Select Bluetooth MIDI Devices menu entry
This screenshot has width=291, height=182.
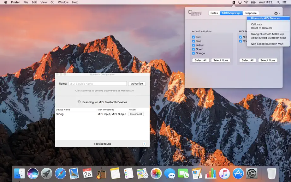(268, 18)
